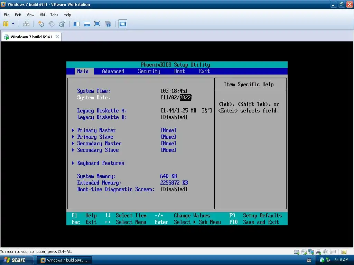The width and height of the screenshot is (354, 265).
Task: Click the safely remove hardware tray icon
Action: point(328,260)
